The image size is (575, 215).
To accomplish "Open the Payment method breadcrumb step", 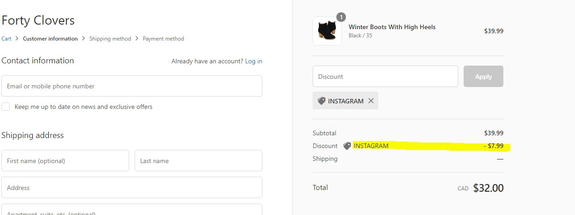I will click(163, 39).
